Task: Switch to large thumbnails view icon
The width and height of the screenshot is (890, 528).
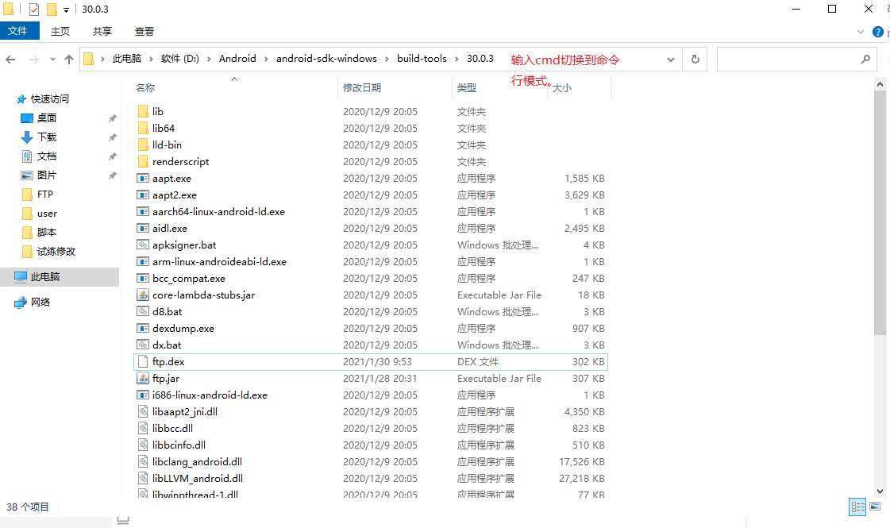Action: [874, 507]
